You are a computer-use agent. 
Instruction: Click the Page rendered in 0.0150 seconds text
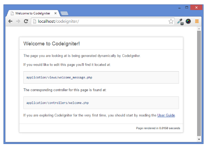click(158, 128)
